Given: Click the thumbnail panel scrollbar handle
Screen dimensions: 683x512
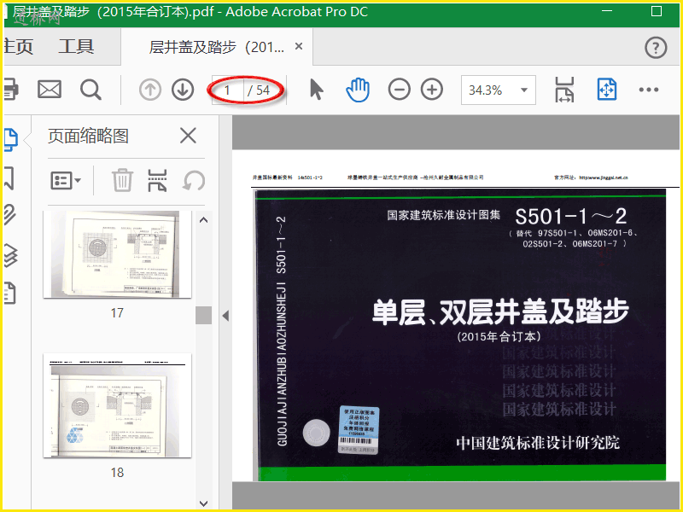Looking at the screenshot, I should click(x=203, y=315).
